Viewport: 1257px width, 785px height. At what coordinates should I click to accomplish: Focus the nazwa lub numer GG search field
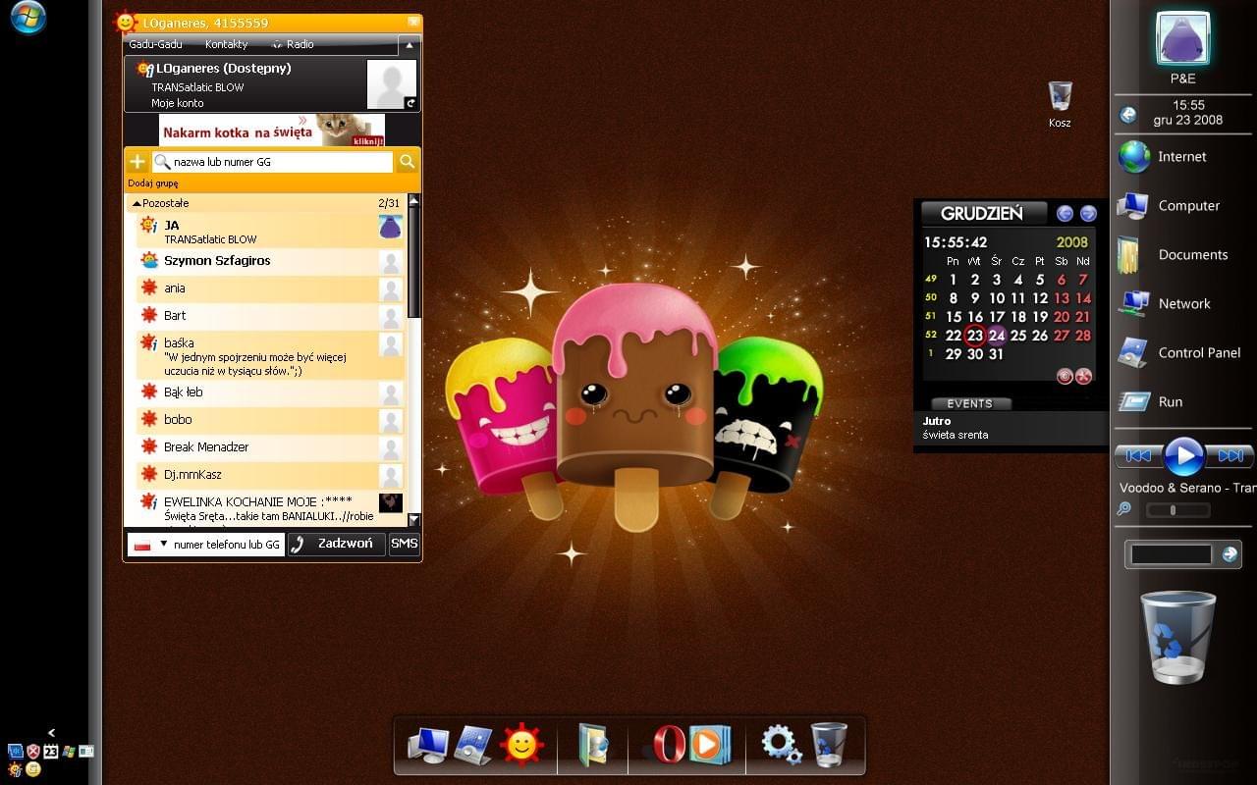point(273,162)
